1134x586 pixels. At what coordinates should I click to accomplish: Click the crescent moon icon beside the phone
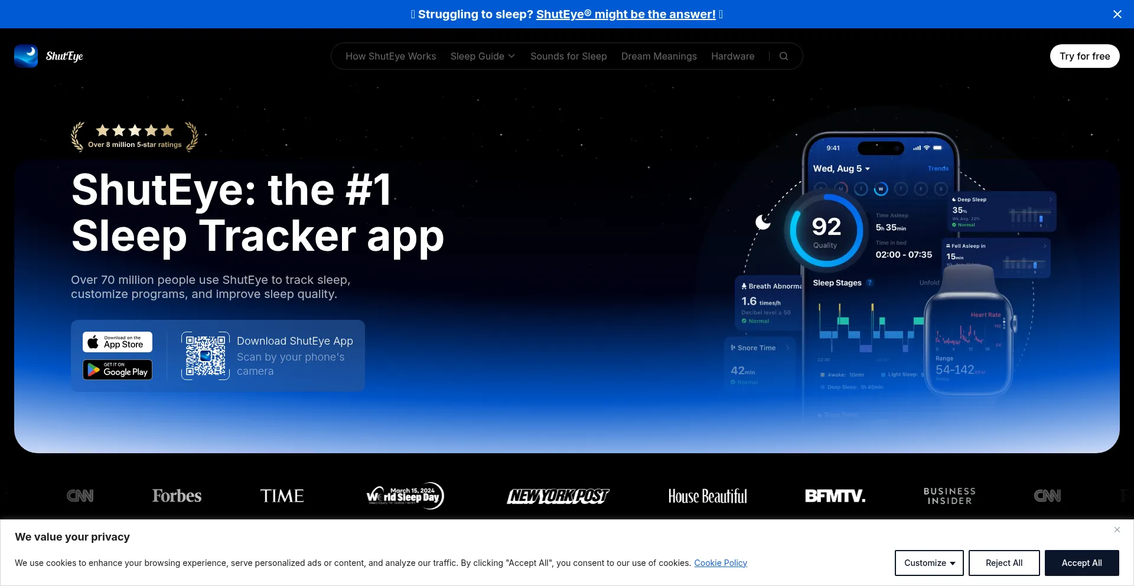pyautogui.click(x=763, y=222)
